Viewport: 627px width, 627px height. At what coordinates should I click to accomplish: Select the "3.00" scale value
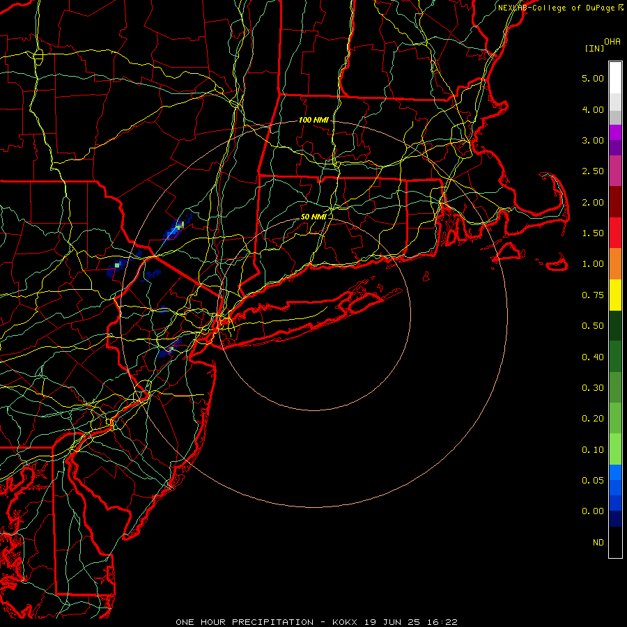593,140
